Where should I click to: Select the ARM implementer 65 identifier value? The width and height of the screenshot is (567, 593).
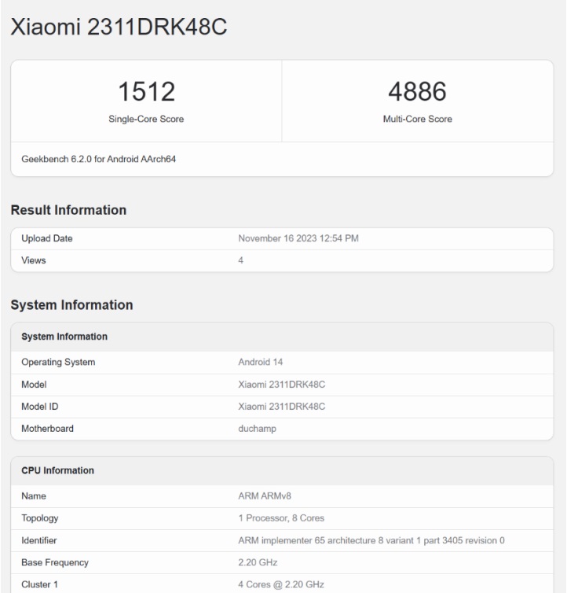tap(371, 540)
